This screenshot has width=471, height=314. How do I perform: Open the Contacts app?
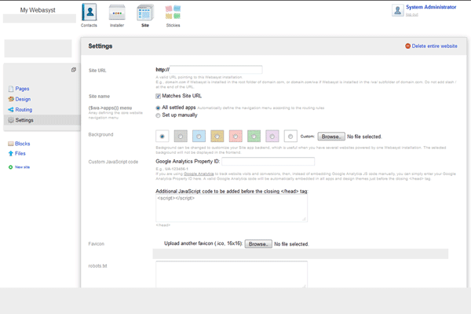click(89, 14)
